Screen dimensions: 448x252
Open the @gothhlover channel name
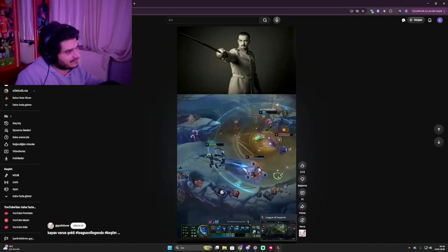(62, 226)
